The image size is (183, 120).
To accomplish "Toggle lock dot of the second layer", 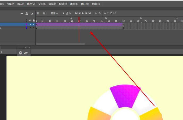I will [x=34, y=28].
